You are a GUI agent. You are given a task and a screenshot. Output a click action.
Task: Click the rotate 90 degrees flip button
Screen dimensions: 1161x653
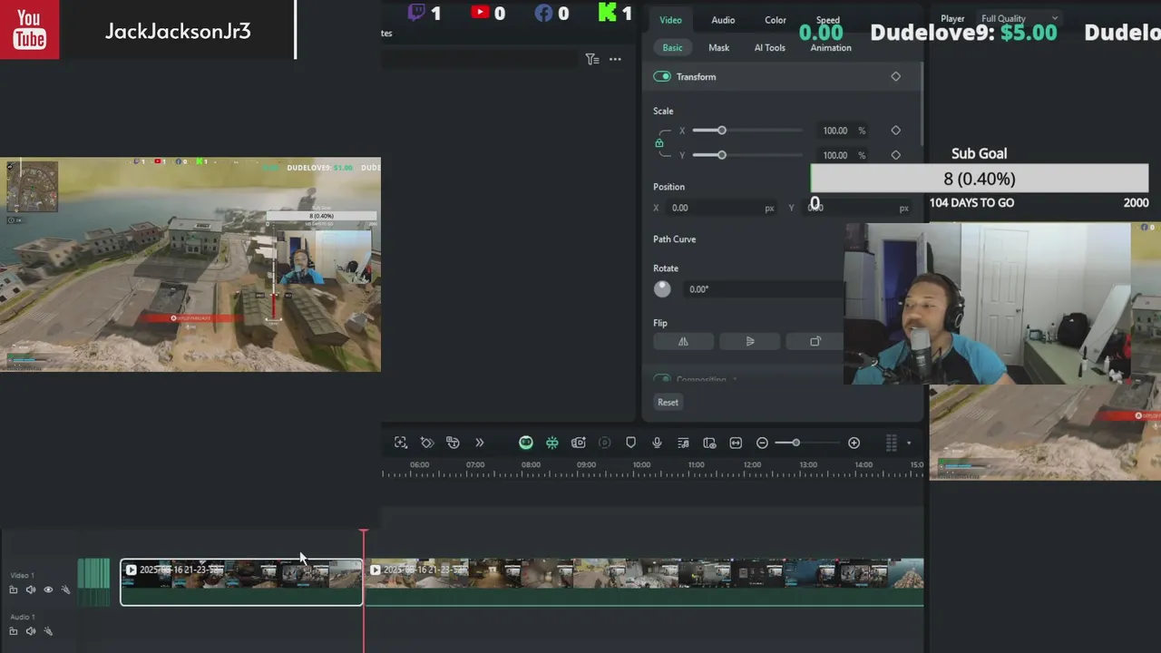coord(815,341)
